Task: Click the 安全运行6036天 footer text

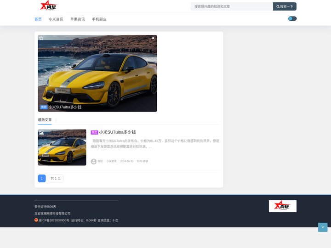Action: pyautogui.click(x=45, y=207)
